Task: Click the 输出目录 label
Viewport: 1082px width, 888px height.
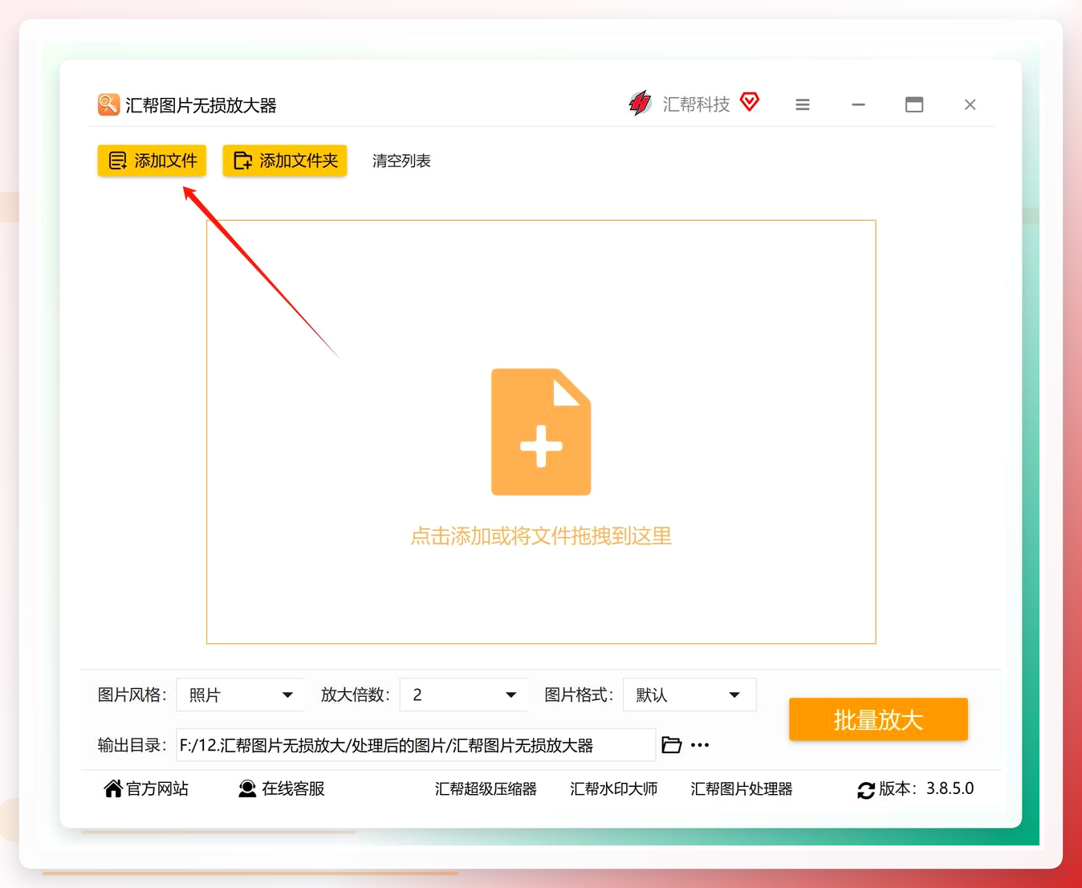Action: 132,745
